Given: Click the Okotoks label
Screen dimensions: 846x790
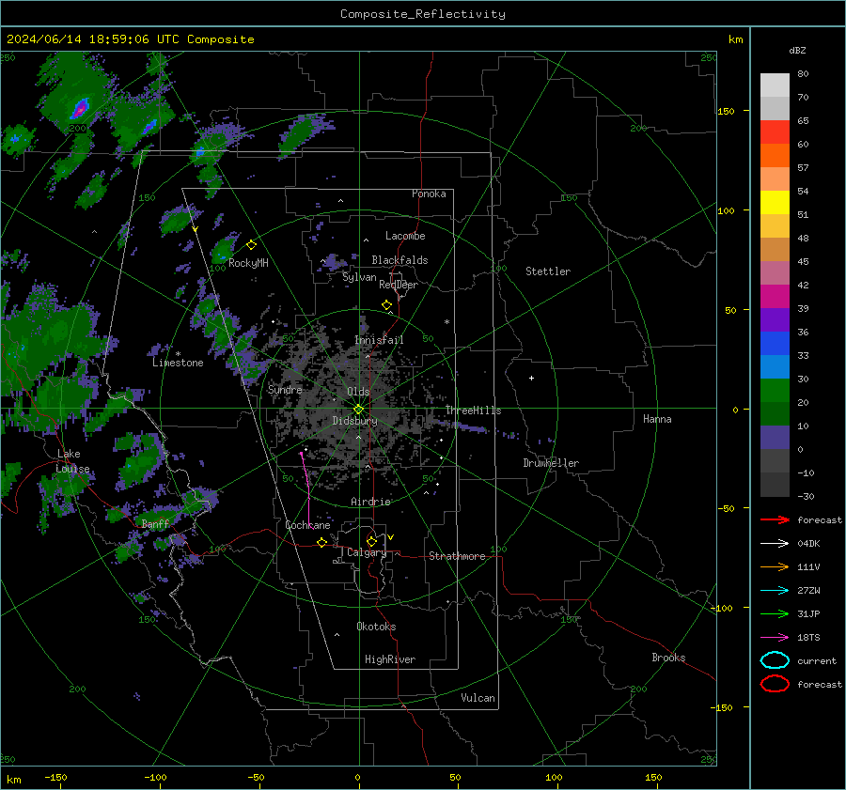Looking at the screenshot, I should point(376,627).
